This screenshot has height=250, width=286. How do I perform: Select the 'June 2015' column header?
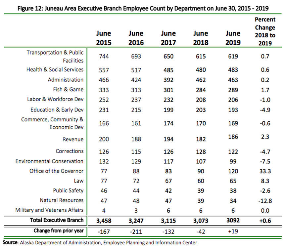point(104,38)
